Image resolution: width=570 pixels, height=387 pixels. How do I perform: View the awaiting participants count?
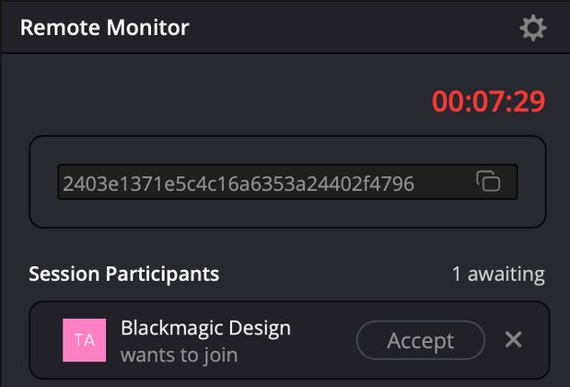(498, 275)
